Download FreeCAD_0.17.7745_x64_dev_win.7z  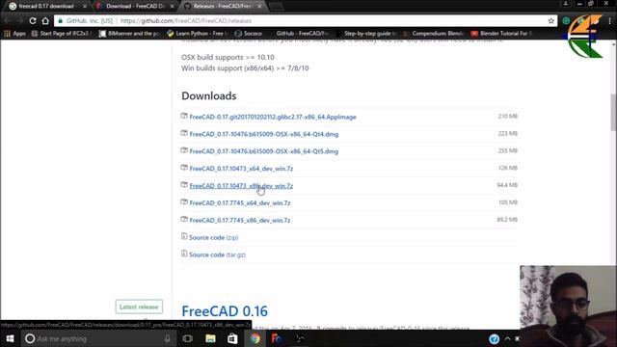[x=240, y=203]
